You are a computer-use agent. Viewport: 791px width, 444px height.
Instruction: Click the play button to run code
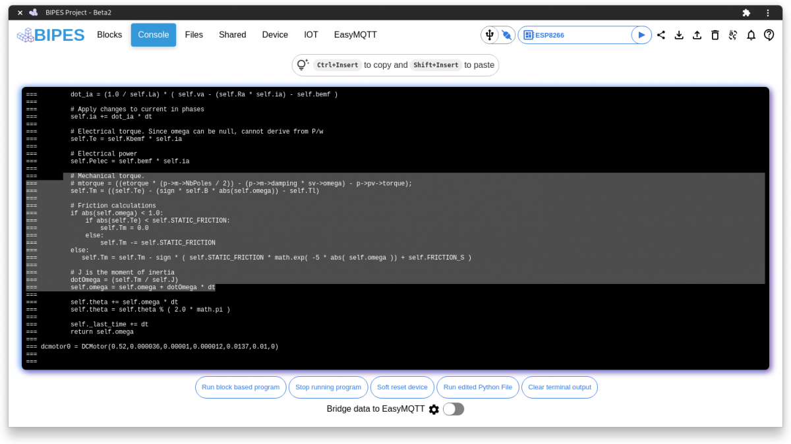click(x=641, y=35)
